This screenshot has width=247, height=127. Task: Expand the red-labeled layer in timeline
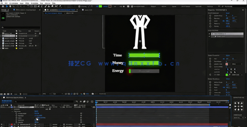click(x=10, y=125)
